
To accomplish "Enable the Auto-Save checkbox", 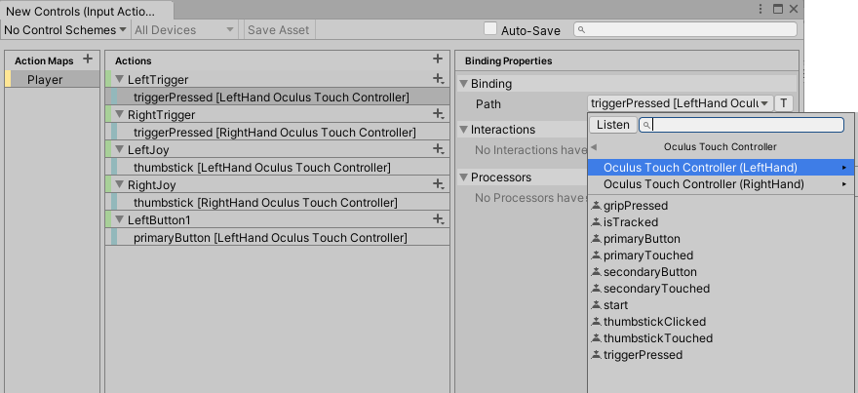I will (x=490, y=29).
